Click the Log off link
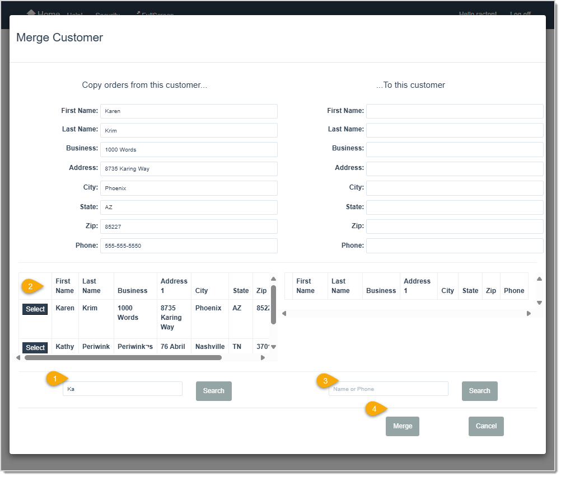This screenshot has width=561, height=477. coord(520,13)
